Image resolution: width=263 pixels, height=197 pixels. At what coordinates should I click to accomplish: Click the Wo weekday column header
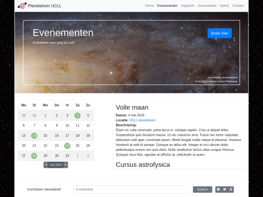45,105
